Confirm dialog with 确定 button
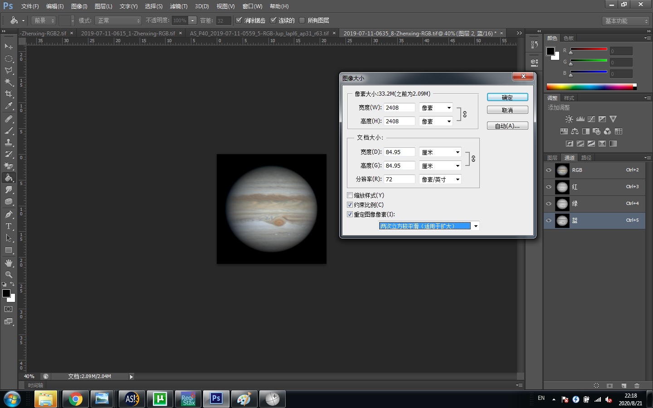Image resolution: width=653 pixels, height=408 pixels. 507,97
